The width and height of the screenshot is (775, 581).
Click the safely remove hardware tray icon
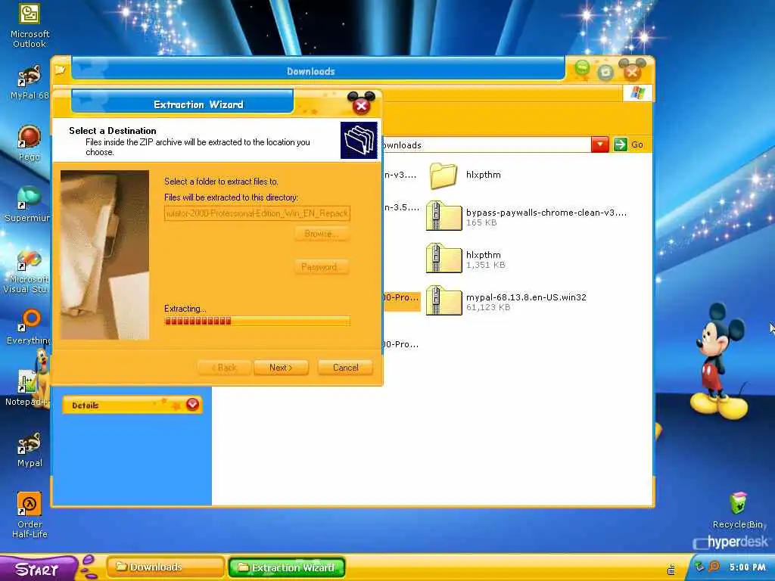coord(699,567)
